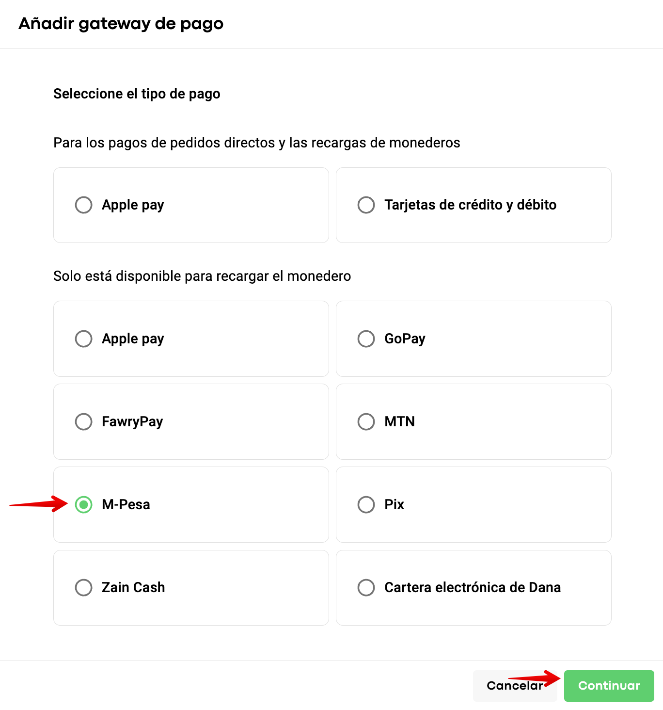
Task: Select Cartera electrónica de Dana radio
Action: point(366,587)
